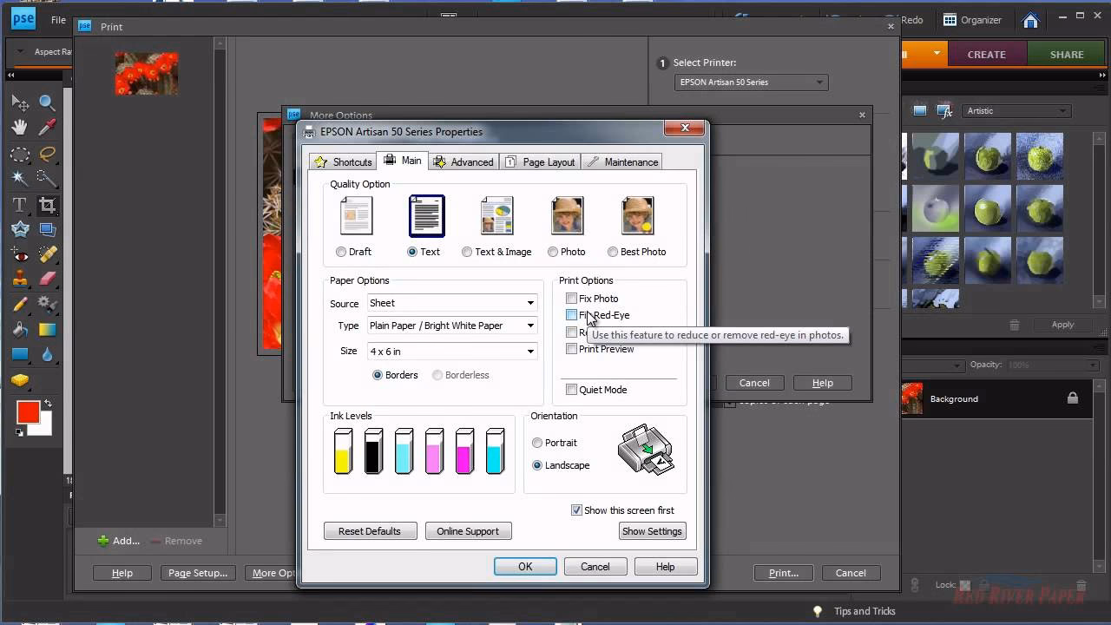Select the Hand tool
This screenshot has height=625, width=1111.
pyautogui.click(x=19, y=128)
